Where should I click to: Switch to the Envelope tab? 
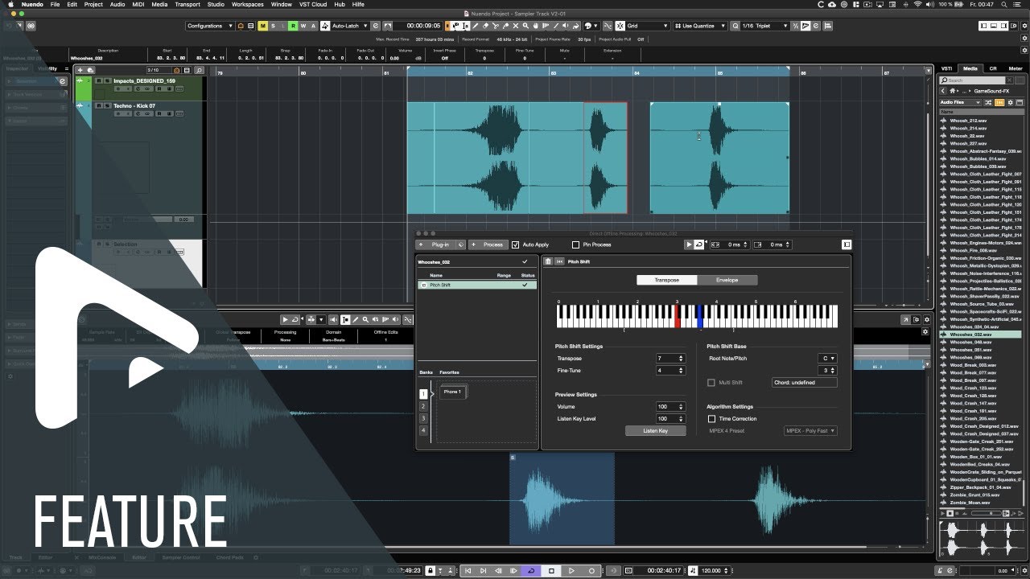pos(727,280)
